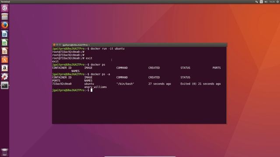The height and width of the screenshot is (157, 280).
Task: Click the 'docker ps -a' command text
Action: tap(100, 74)
